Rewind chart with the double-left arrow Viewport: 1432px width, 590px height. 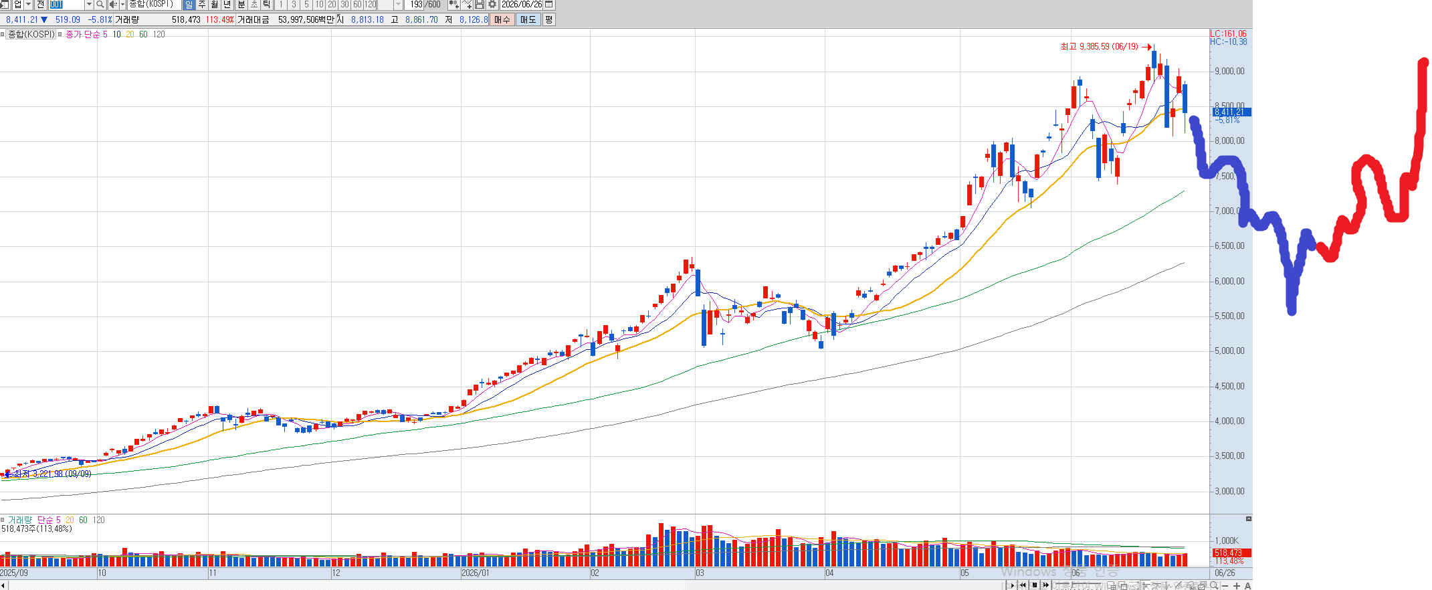1023,585
